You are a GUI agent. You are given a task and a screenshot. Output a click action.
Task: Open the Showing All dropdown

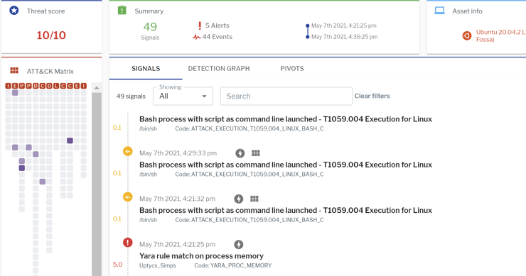[183, 96]
